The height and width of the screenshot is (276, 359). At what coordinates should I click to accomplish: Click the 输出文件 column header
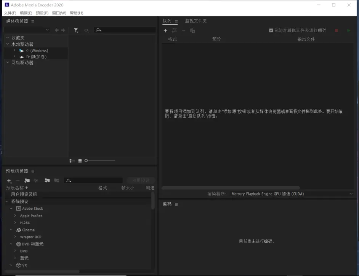[306, 39]
